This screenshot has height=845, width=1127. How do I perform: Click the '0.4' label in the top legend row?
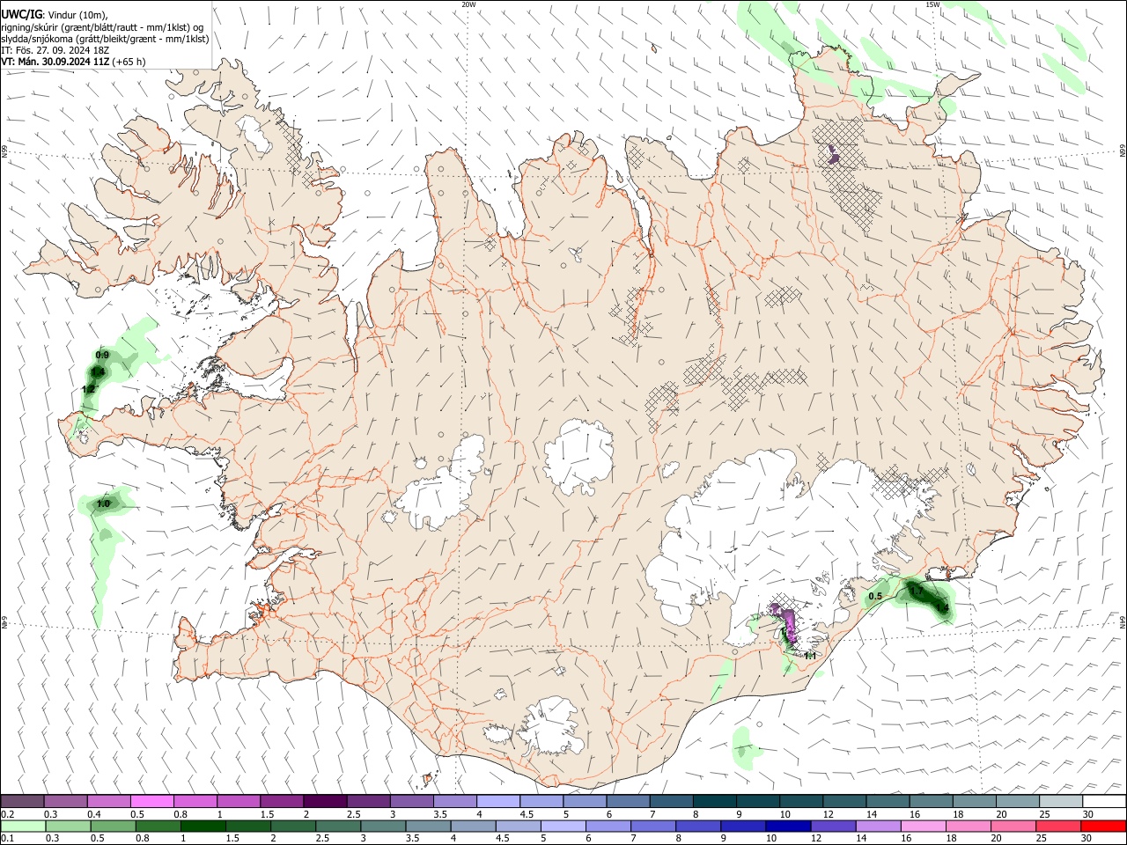(x=94, y=814)
